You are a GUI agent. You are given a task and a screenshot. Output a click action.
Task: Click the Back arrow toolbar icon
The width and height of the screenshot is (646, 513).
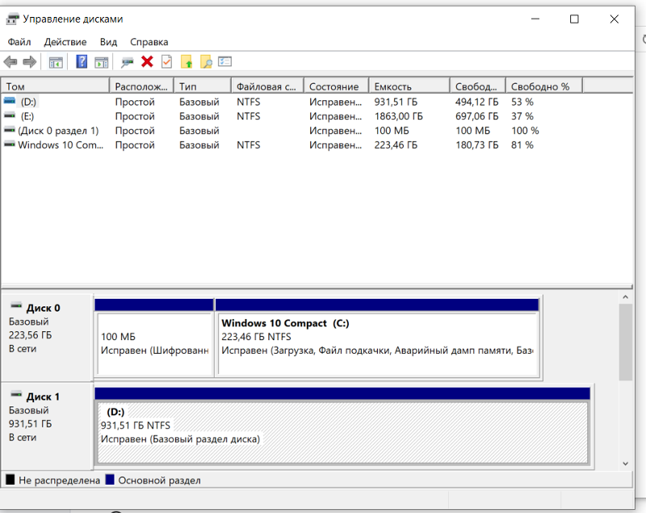pos(10,62)
